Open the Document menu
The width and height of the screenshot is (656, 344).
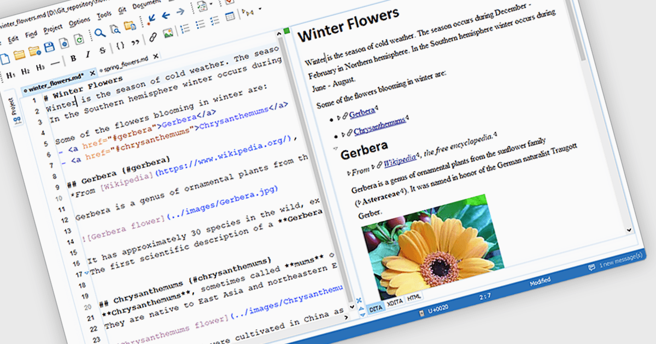point(146,5)
